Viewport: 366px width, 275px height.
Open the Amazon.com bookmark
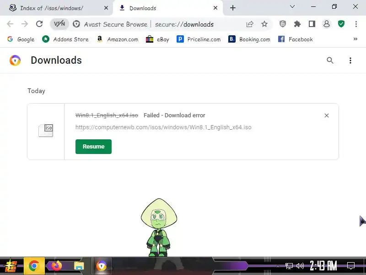coord(118,39)
